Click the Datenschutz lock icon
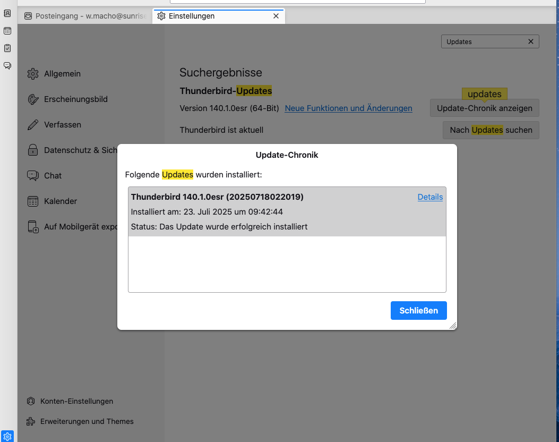The image size is (559, 442). coord(33,150)
